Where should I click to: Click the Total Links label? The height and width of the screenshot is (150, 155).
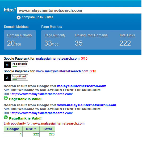127,35
